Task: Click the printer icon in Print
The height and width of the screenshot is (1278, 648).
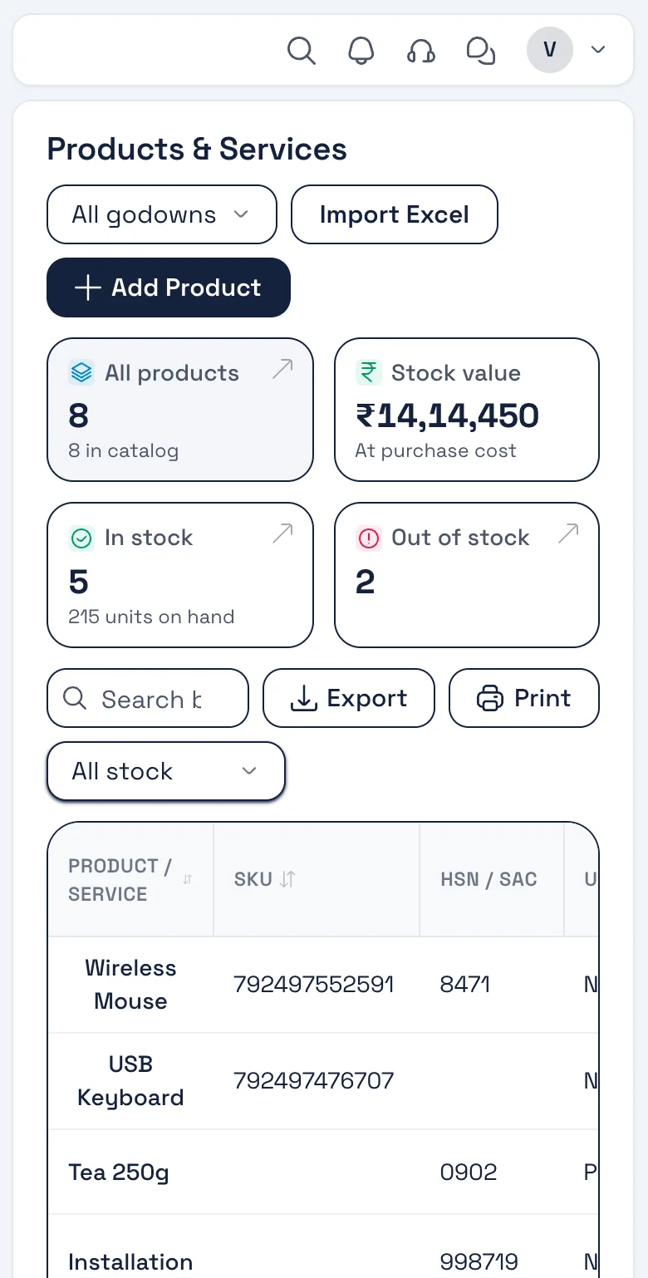Action: click(x=490, y=698)
